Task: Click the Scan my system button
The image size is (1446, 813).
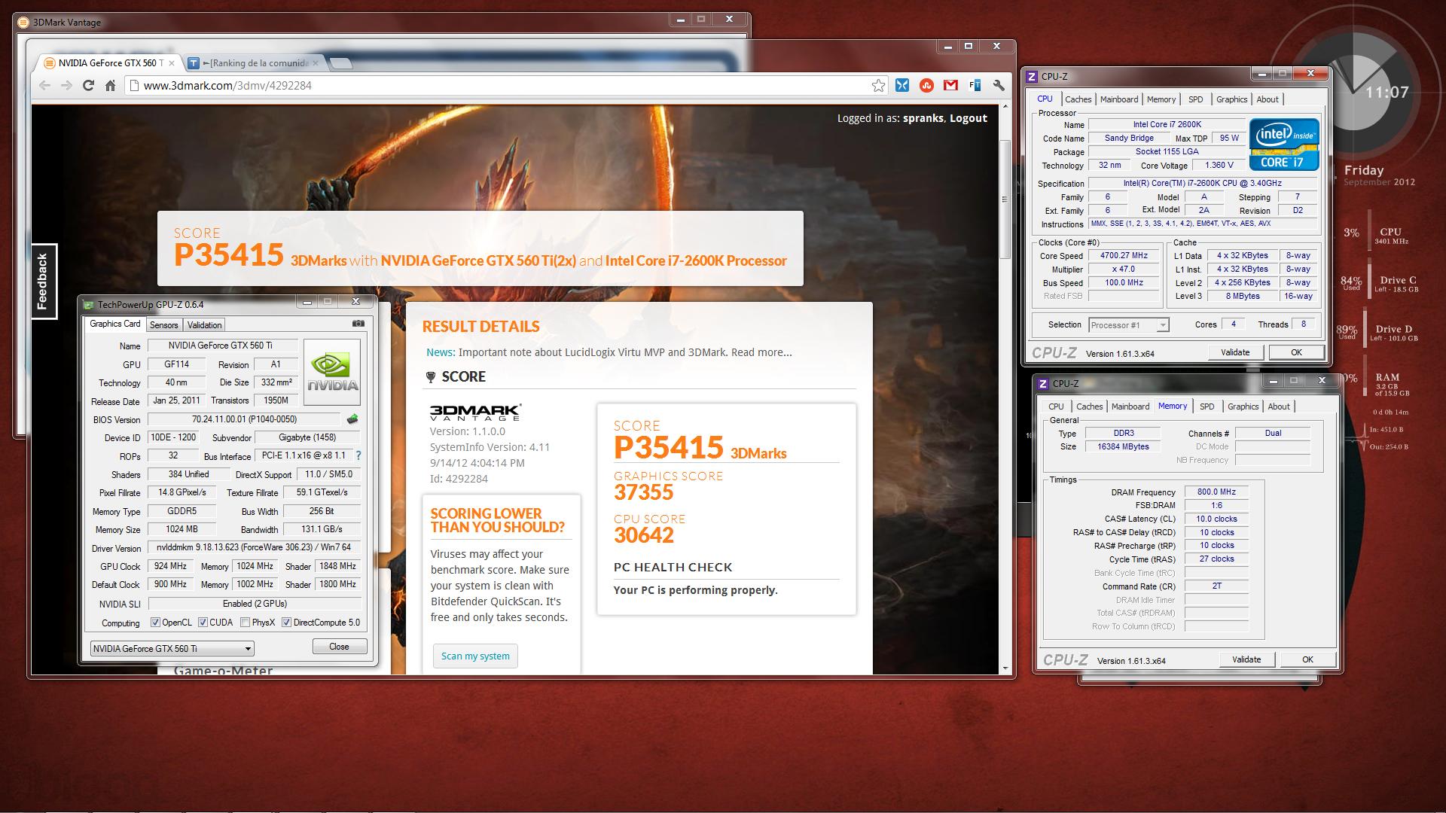Action: [x=475, y=656]
